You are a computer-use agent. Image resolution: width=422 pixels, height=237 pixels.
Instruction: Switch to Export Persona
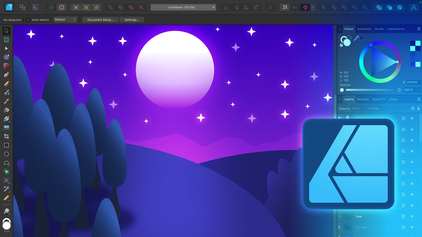click(x=36, y=7)
